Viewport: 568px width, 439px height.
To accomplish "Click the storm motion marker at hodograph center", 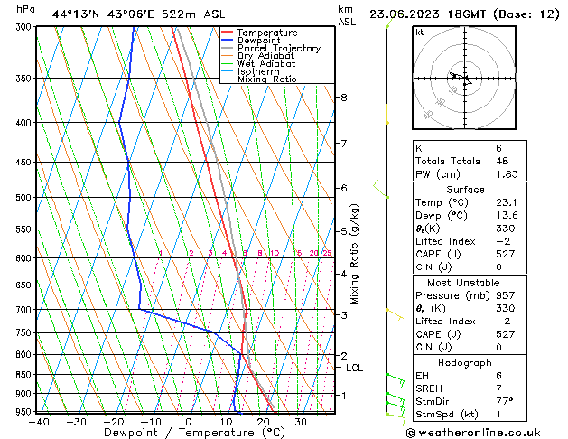I will click(465, 79).
